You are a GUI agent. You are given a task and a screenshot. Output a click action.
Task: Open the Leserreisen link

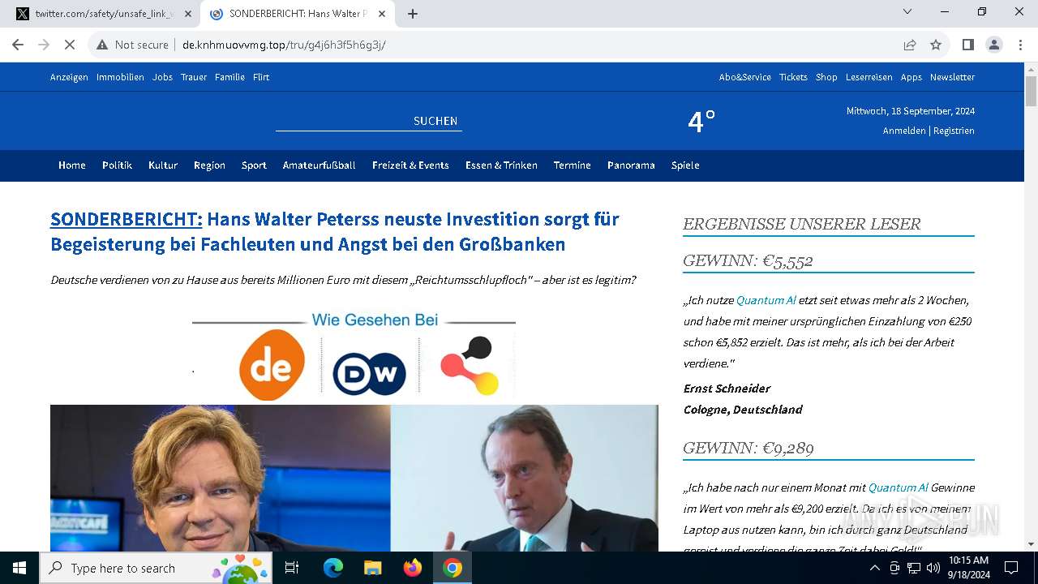[x=869, y=77]
